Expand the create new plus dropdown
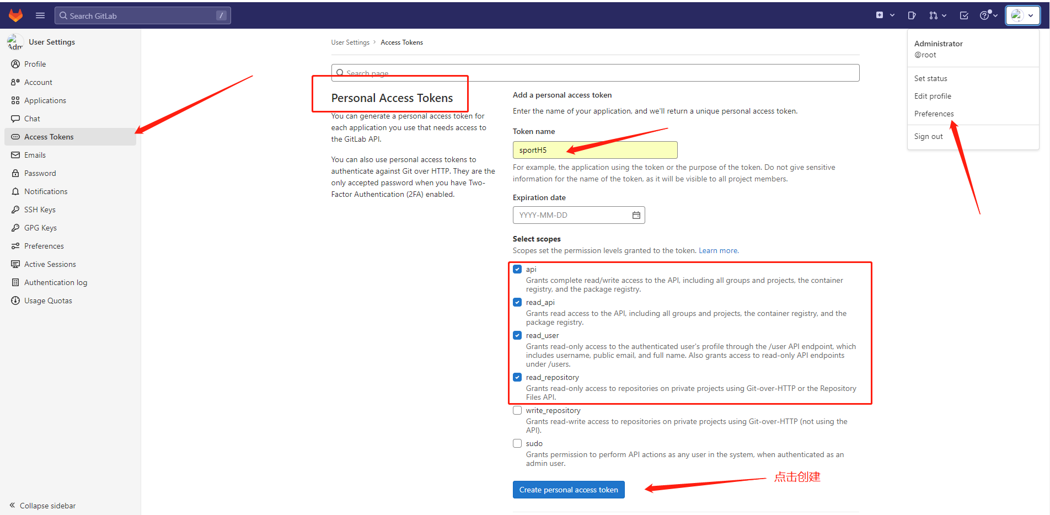The image size is (1050, 515). [885, 15]
